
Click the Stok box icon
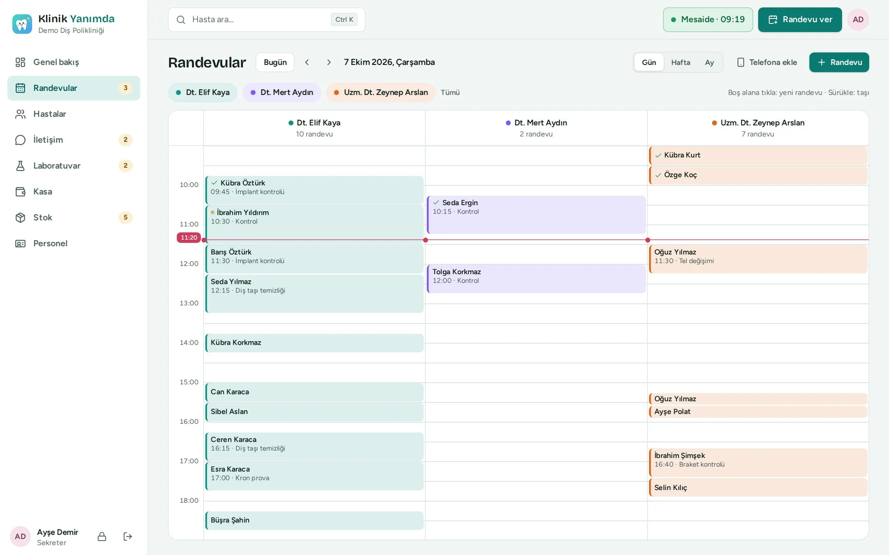coord(20,217)
